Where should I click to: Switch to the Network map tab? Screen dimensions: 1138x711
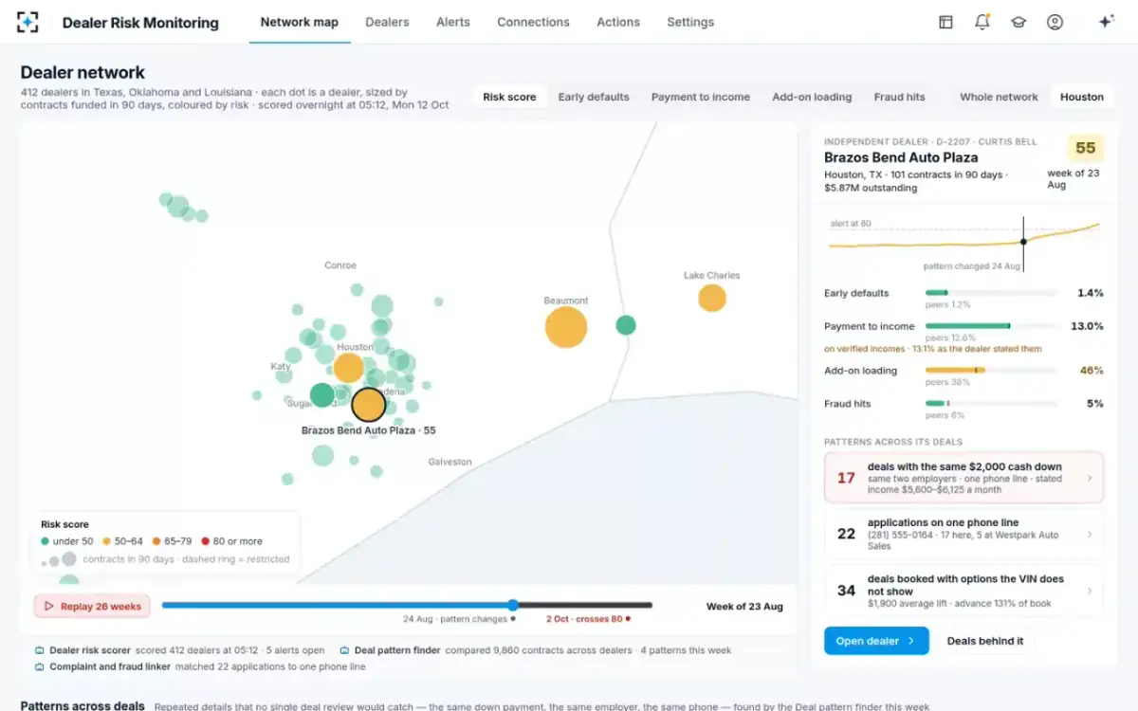[x=300, y=22]
